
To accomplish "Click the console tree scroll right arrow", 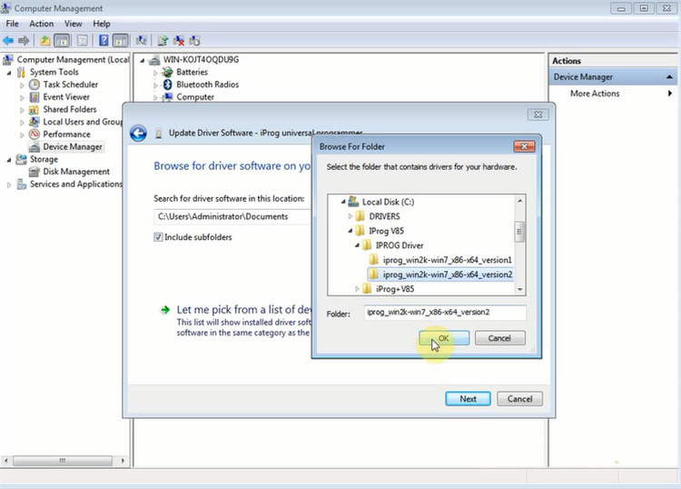I will click(123, 460).
